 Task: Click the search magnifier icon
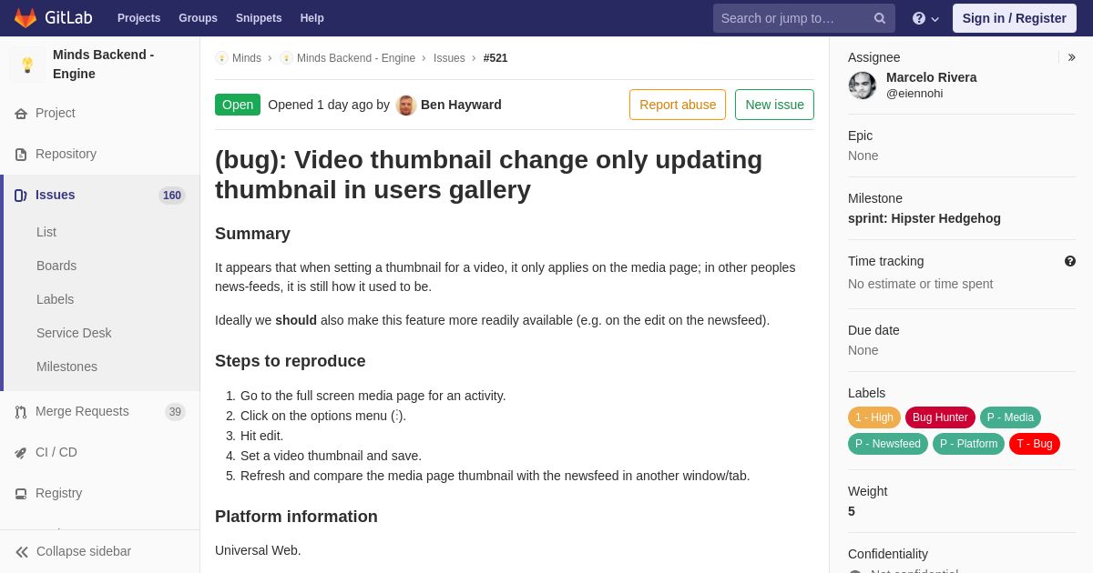(x=880, y=18)
